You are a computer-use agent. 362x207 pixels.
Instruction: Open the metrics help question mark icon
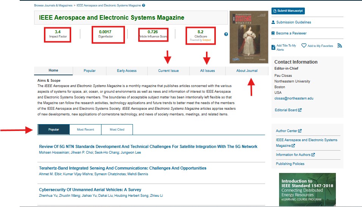pos(226,34)
